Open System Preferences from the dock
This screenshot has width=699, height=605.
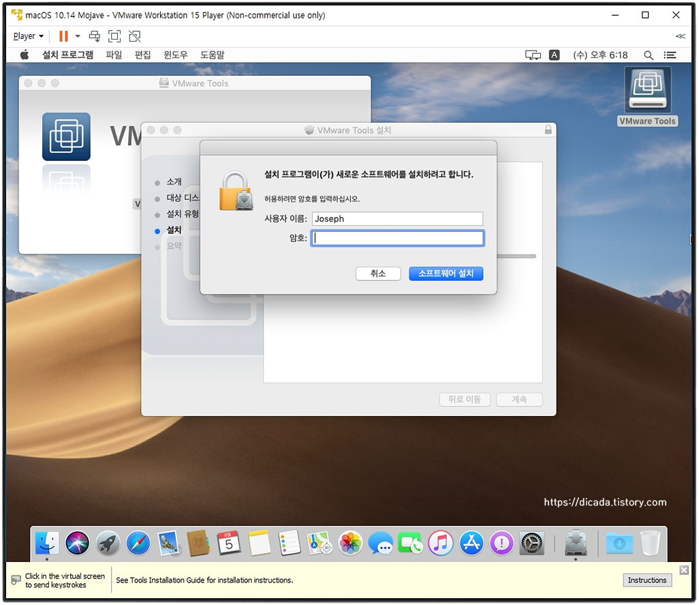click(x=532, y=543)
